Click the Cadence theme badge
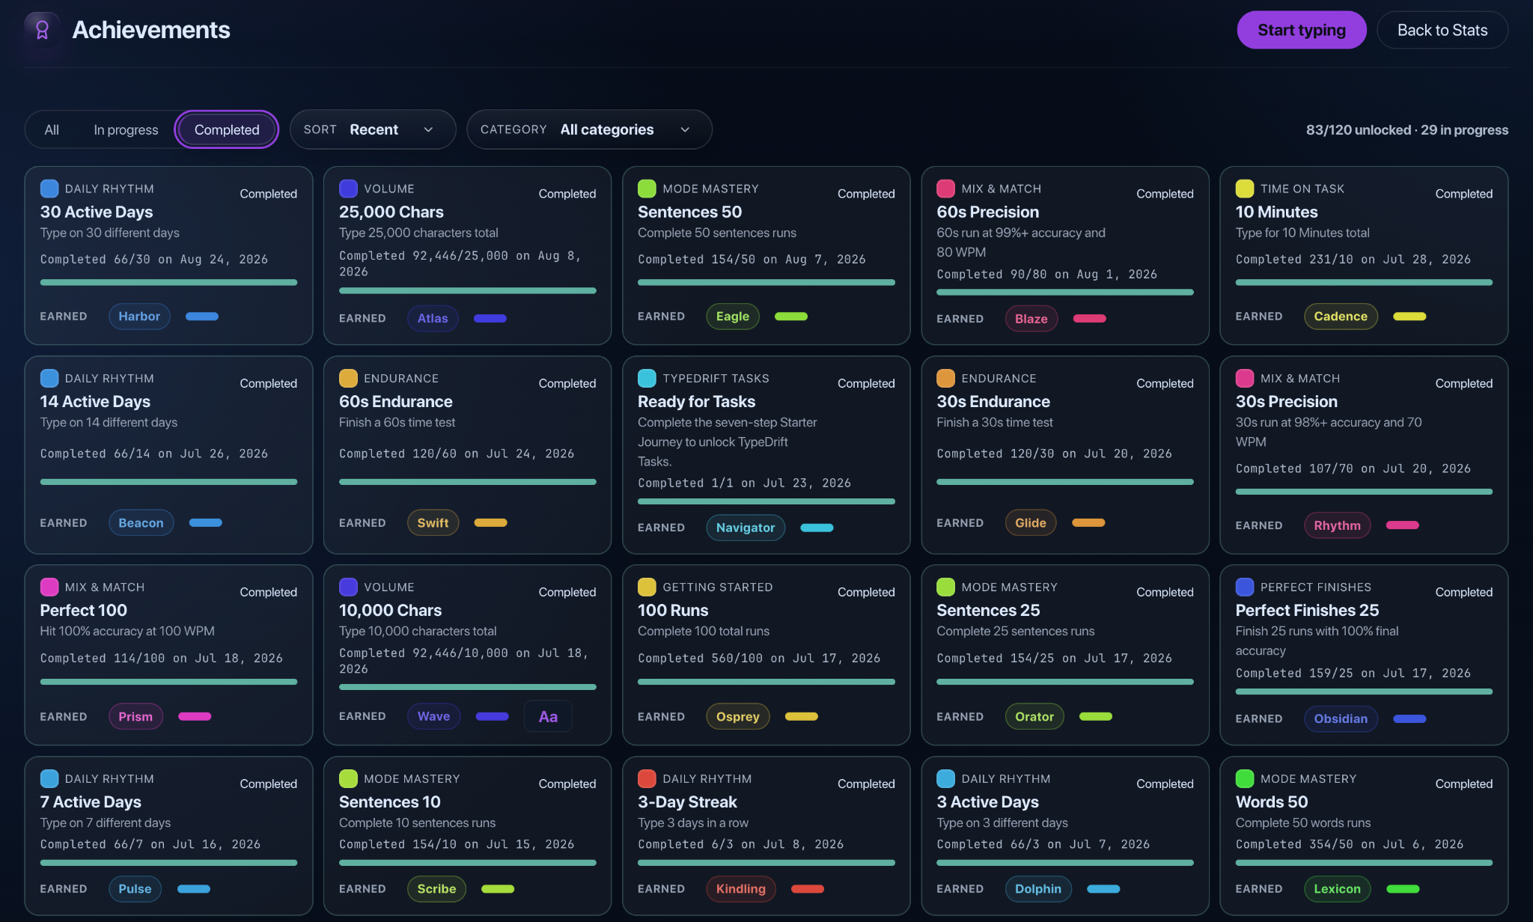 [x=1341, y=316]
